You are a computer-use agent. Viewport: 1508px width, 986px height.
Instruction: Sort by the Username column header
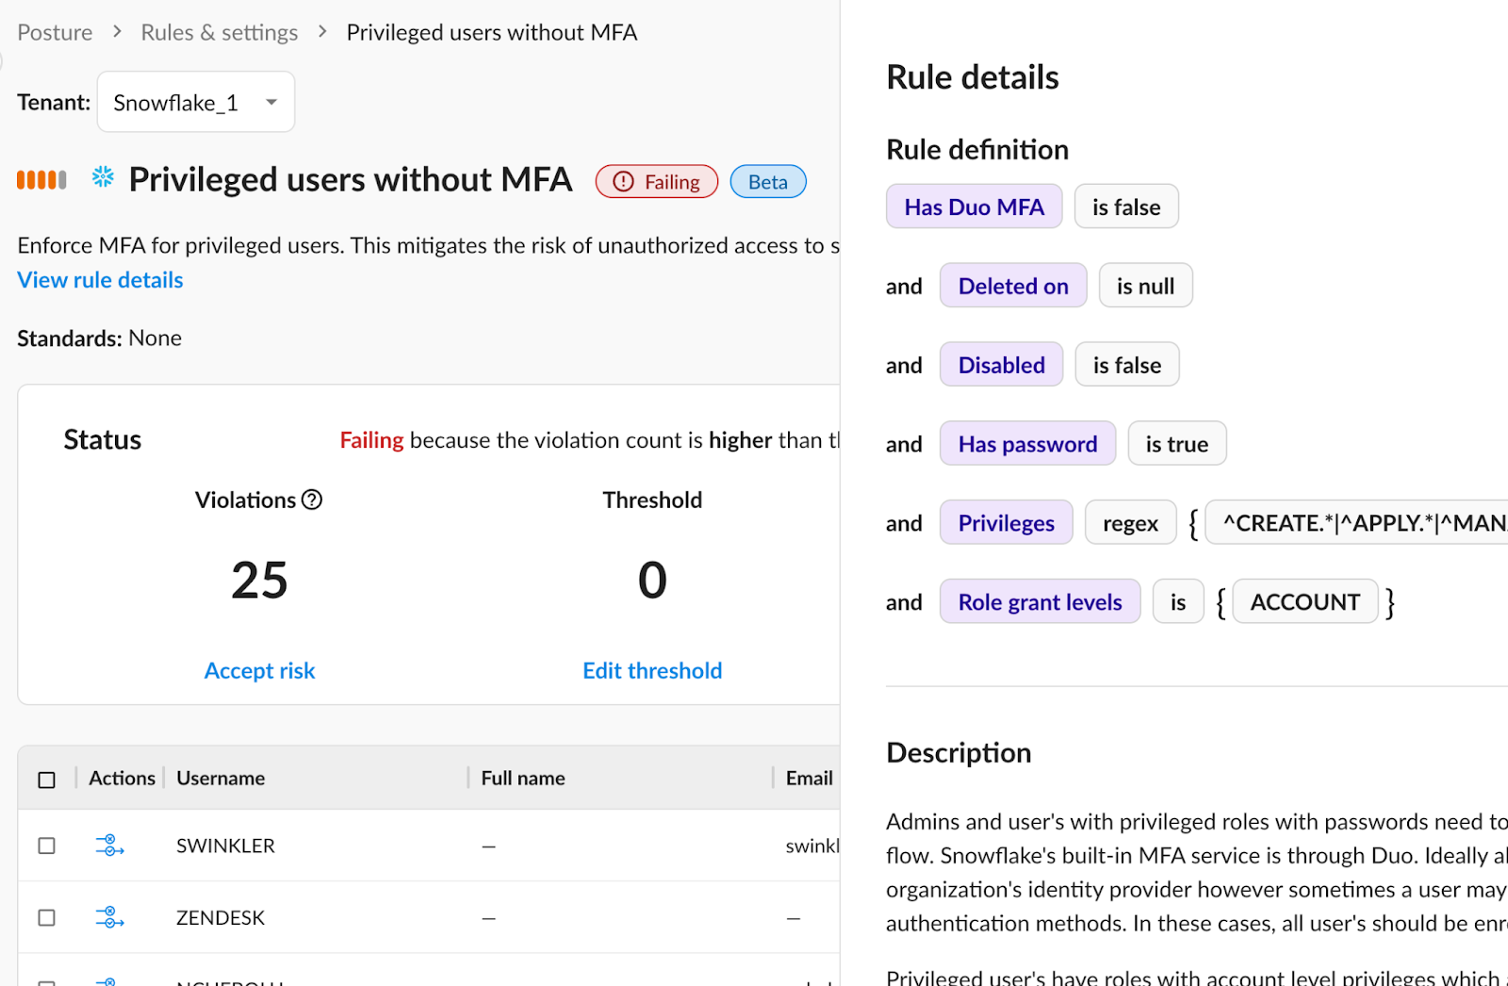[x=221, y=779]
